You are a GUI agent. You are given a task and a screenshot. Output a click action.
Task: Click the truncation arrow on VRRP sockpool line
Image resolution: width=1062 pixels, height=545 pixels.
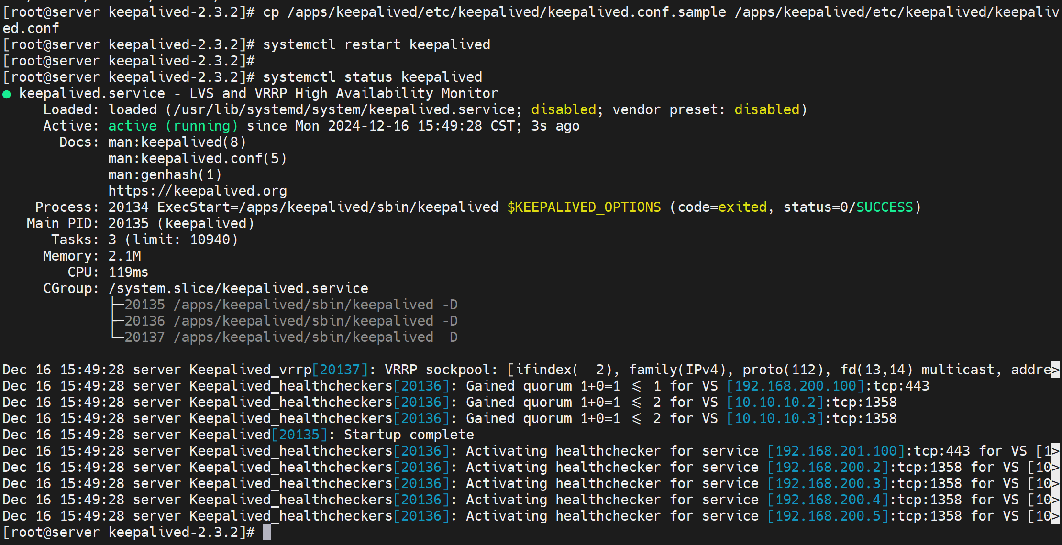(x=1055, y=370)
